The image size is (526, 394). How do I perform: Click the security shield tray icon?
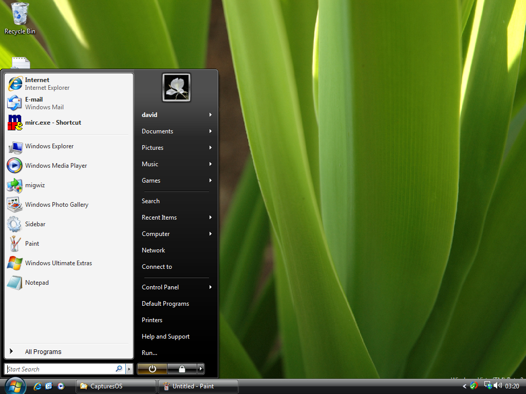click(474, 386)
